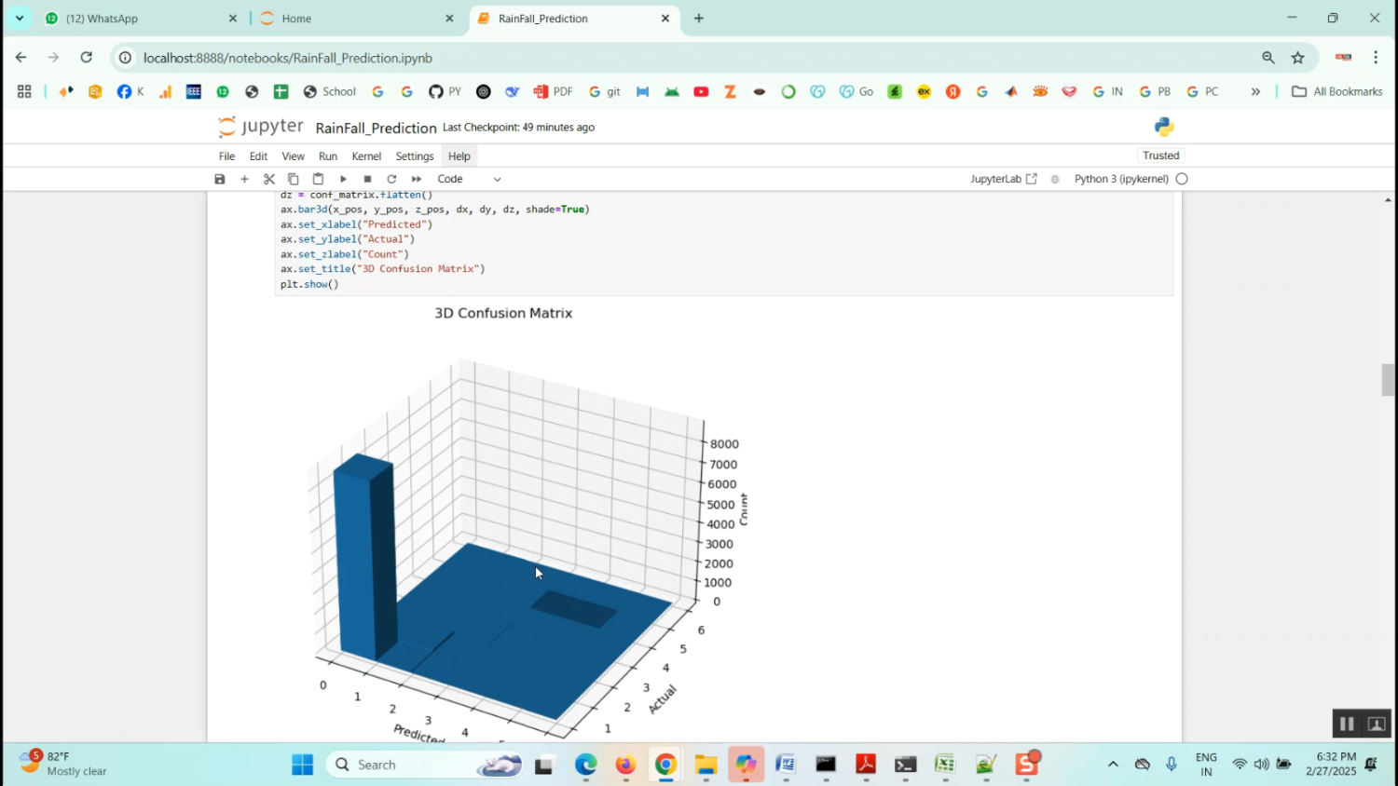Cut the selected cells
1398x786 pixels.
point(268,178)
